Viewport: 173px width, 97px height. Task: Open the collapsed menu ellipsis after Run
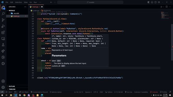pos(40,2)
